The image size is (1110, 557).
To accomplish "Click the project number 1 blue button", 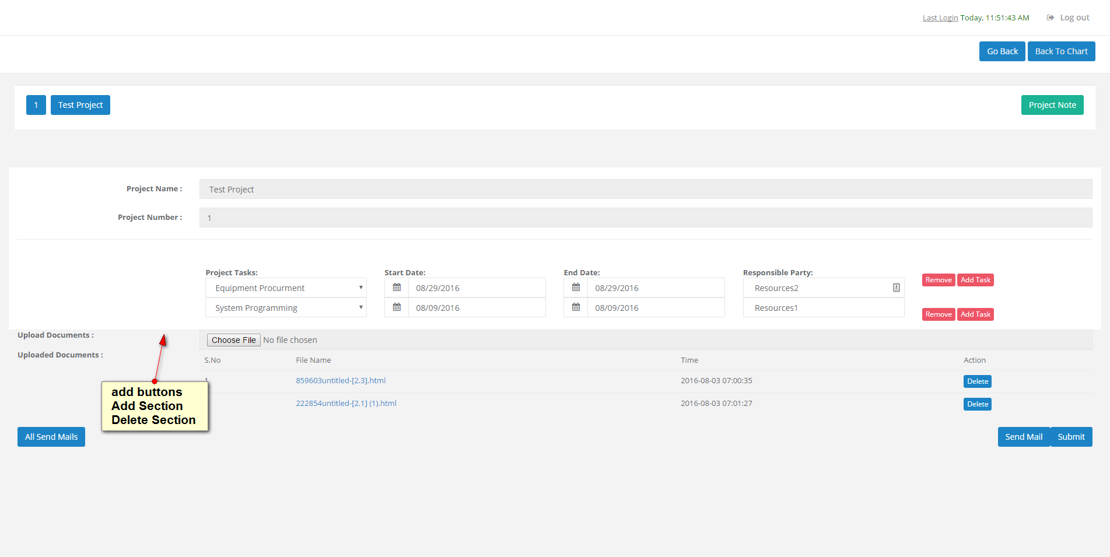I will pos(36,105).
